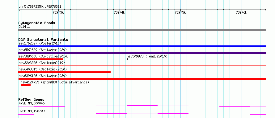Image resolution: width=275 pixels, height=118 pixels.
Task: Click the 78976k ruler tick label
Action: click(x=242, y=12)
